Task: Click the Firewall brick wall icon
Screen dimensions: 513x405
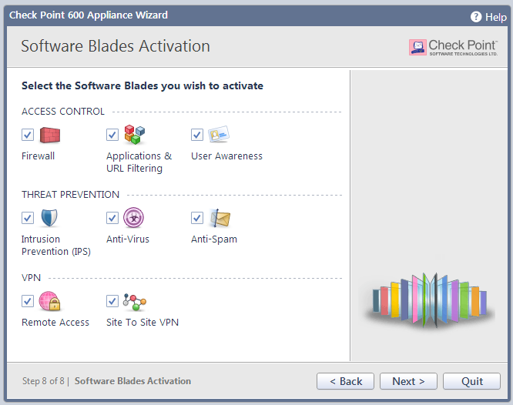Action: point(50,136)
